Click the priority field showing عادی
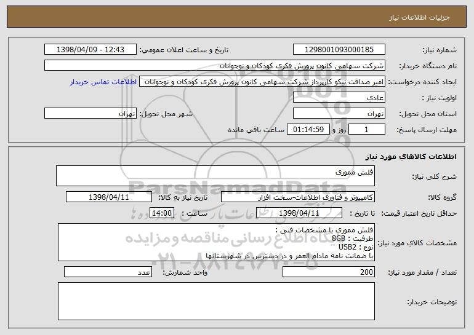 coord(339,98)
